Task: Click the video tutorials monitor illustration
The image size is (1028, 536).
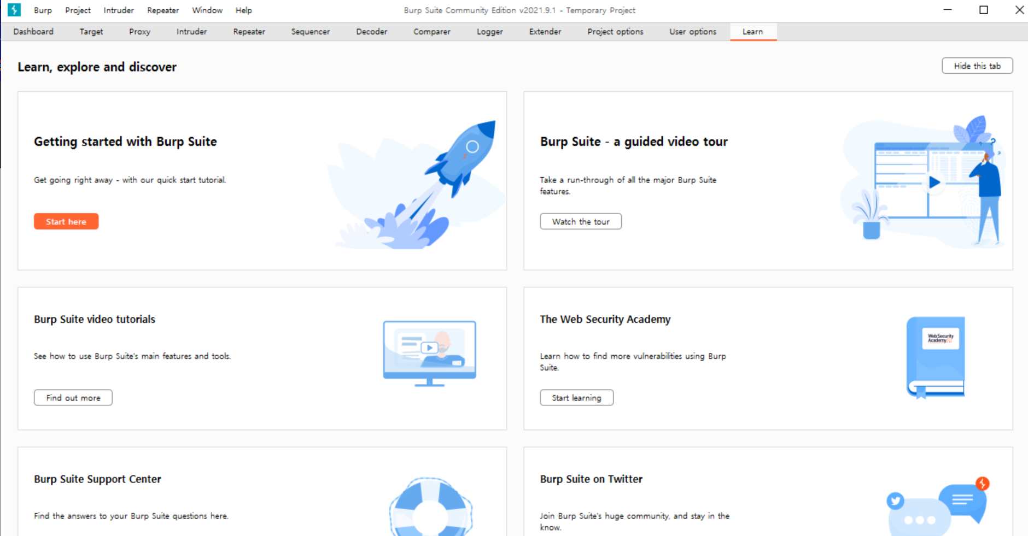Action: [429, 354]
